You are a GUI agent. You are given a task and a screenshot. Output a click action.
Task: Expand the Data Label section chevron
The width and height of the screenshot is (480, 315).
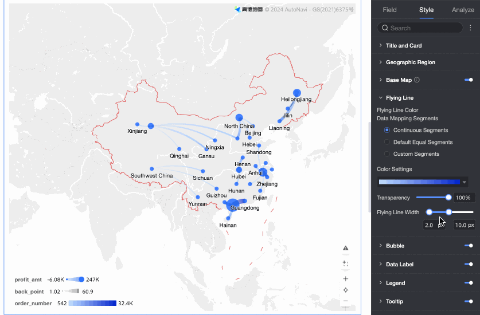[381, 264]
